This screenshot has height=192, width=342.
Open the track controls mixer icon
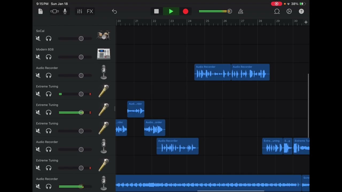click(x=80, y=11)
